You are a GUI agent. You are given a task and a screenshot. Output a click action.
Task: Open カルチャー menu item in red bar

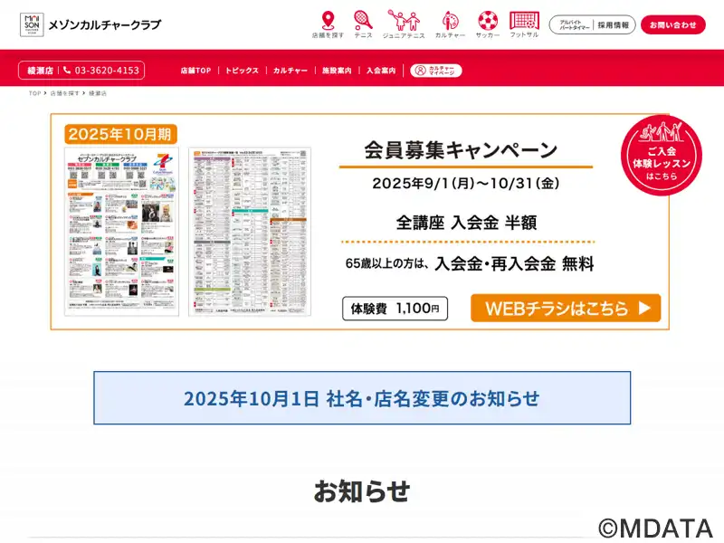[x=290, y=71]
